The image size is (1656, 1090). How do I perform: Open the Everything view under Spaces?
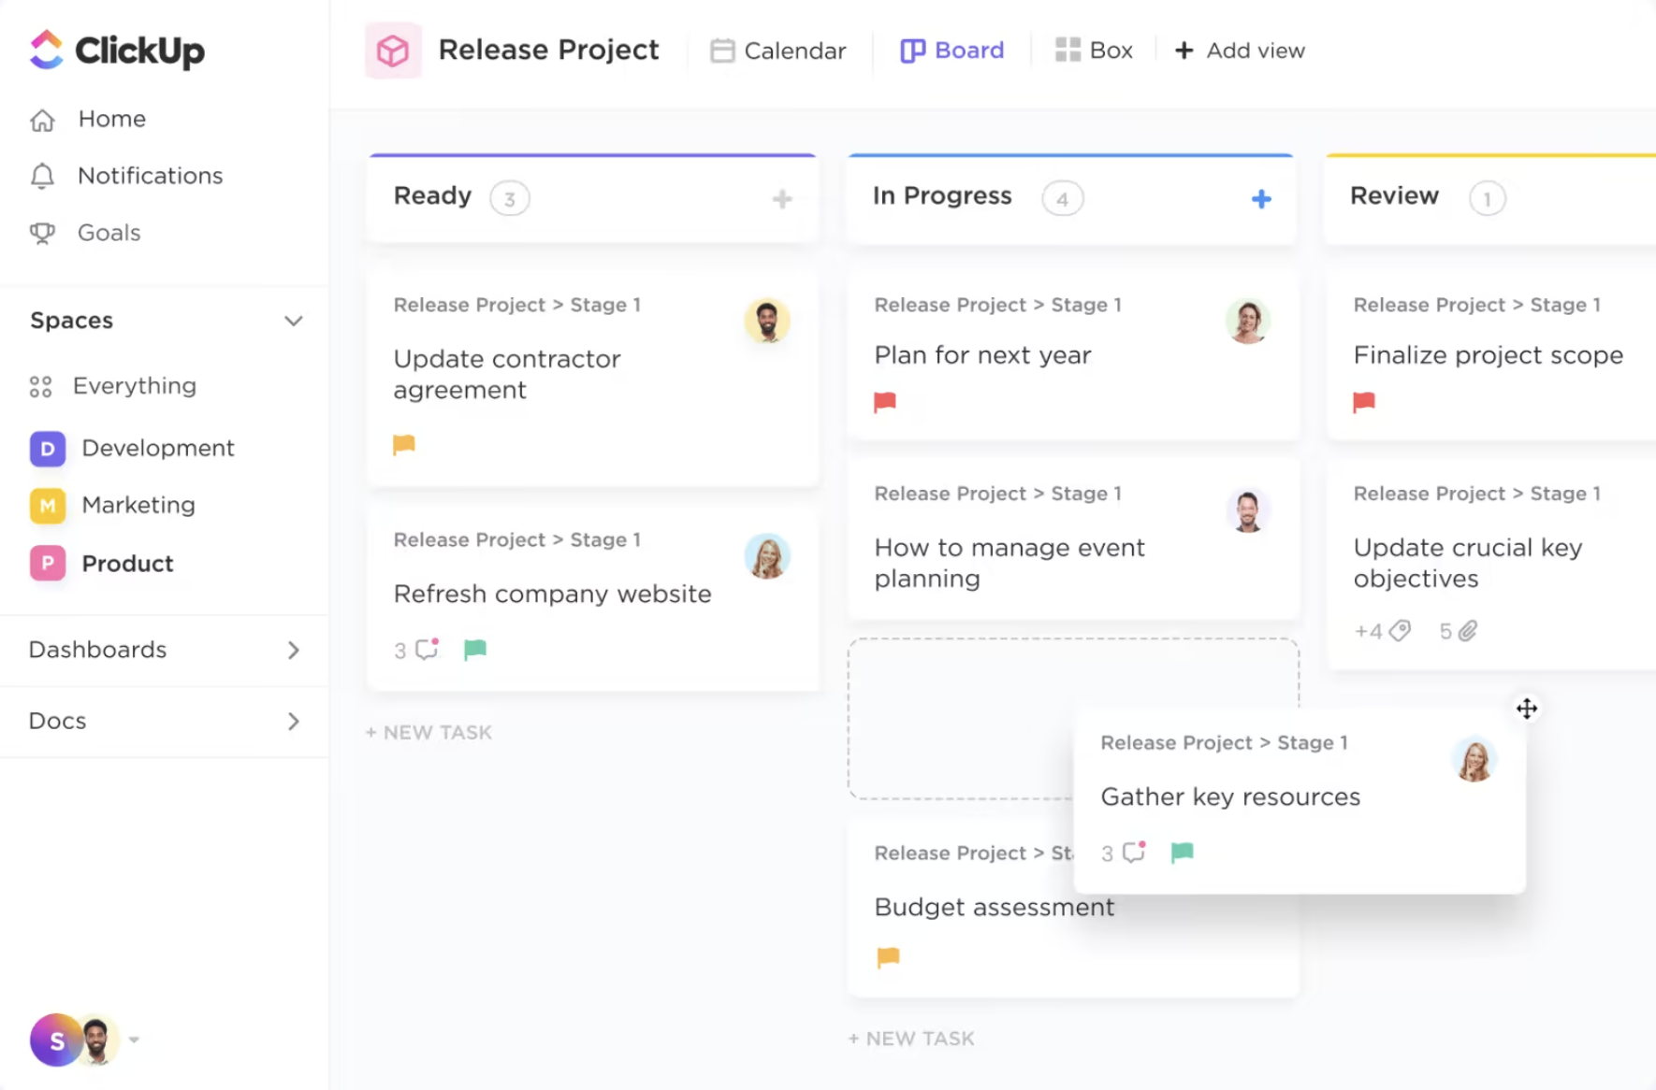pyautogui.click(x=134, y=385)
